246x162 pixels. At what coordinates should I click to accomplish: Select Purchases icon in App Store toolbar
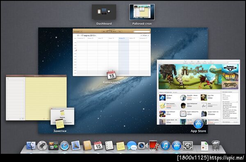click(205, 62)
